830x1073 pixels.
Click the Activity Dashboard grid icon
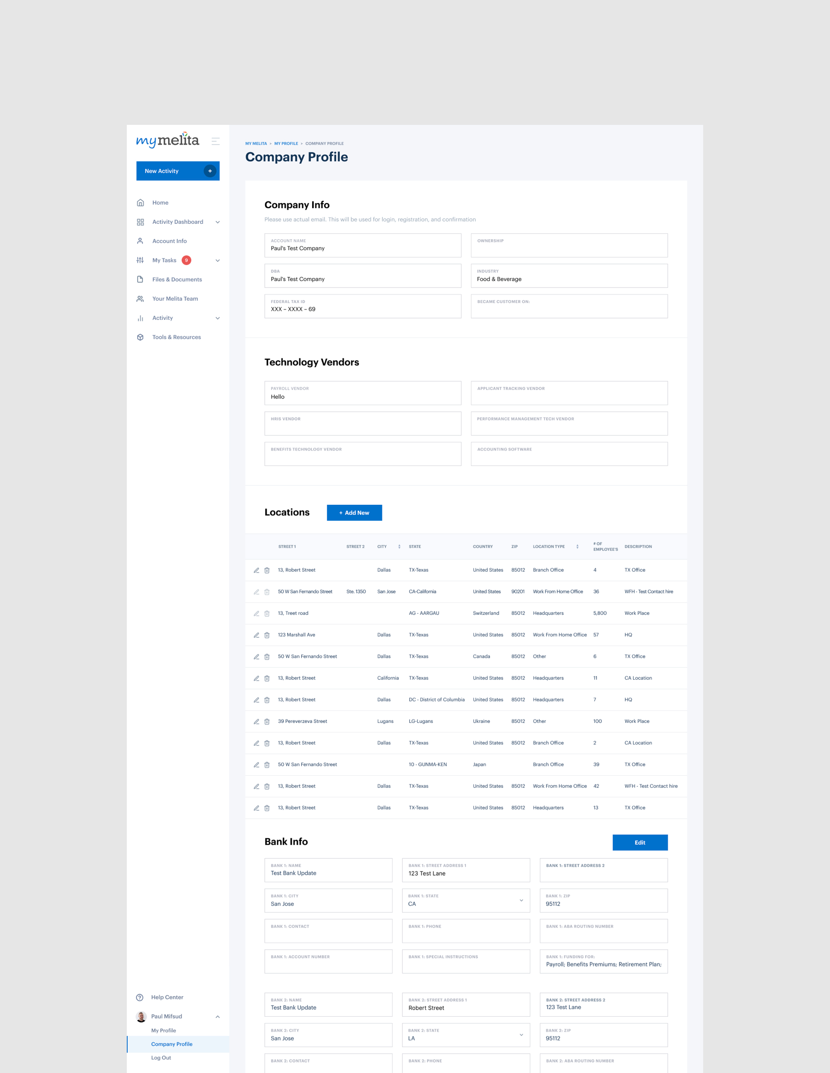[x=141, y=222]
